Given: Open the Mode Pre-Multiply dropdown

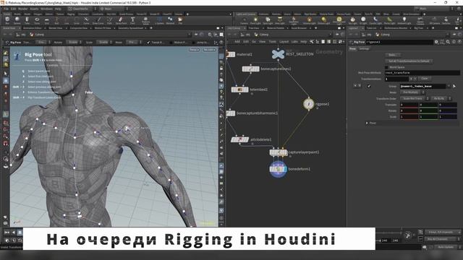Looking at the screenshot, I should tap(412, 92).
